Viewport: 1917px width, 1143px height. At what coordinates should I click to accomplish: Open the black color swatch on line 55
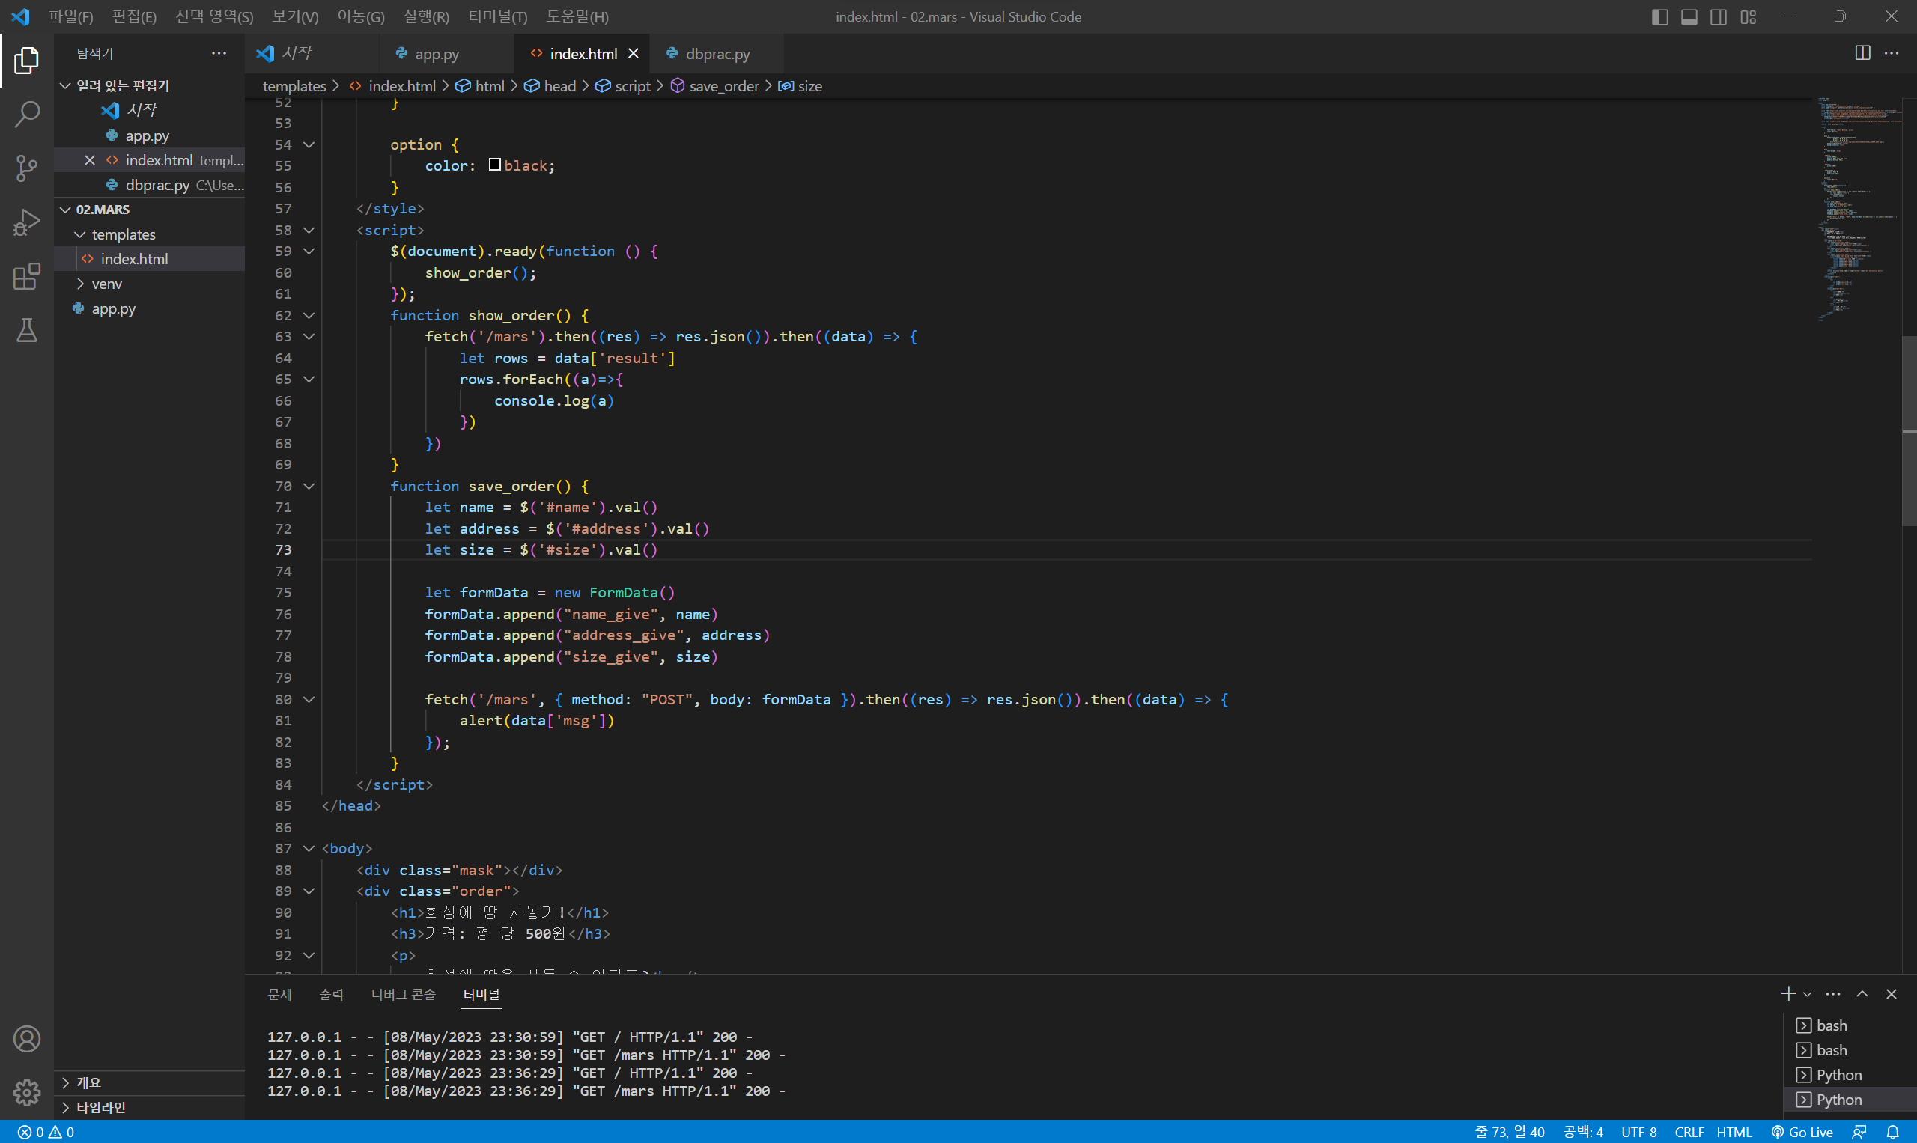[495, 165]
